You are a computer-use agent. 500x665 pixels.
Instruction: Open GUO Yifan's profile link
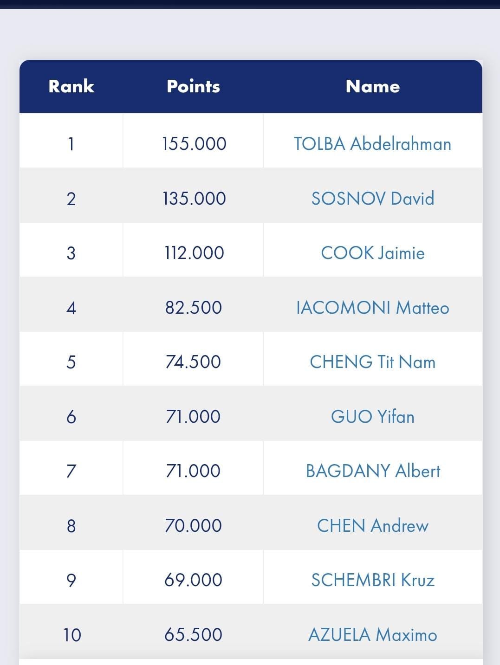(372, 417)
